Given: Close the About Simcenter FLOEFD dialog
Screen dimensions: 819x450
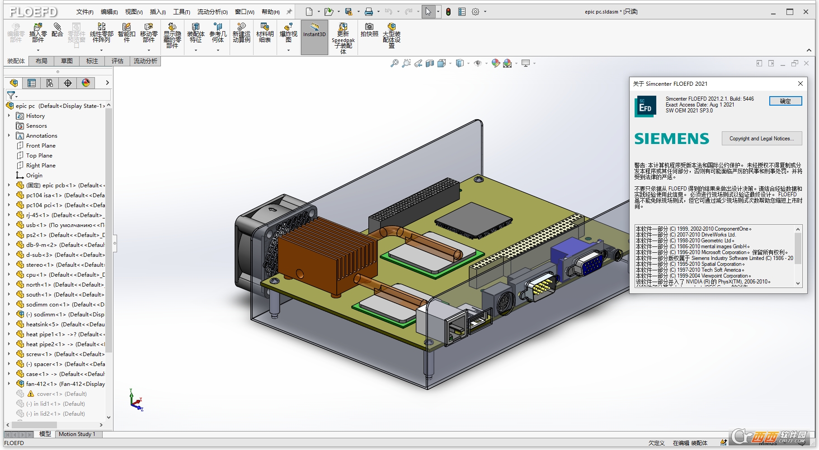Looking at the screenshot, I should [800, 84].
